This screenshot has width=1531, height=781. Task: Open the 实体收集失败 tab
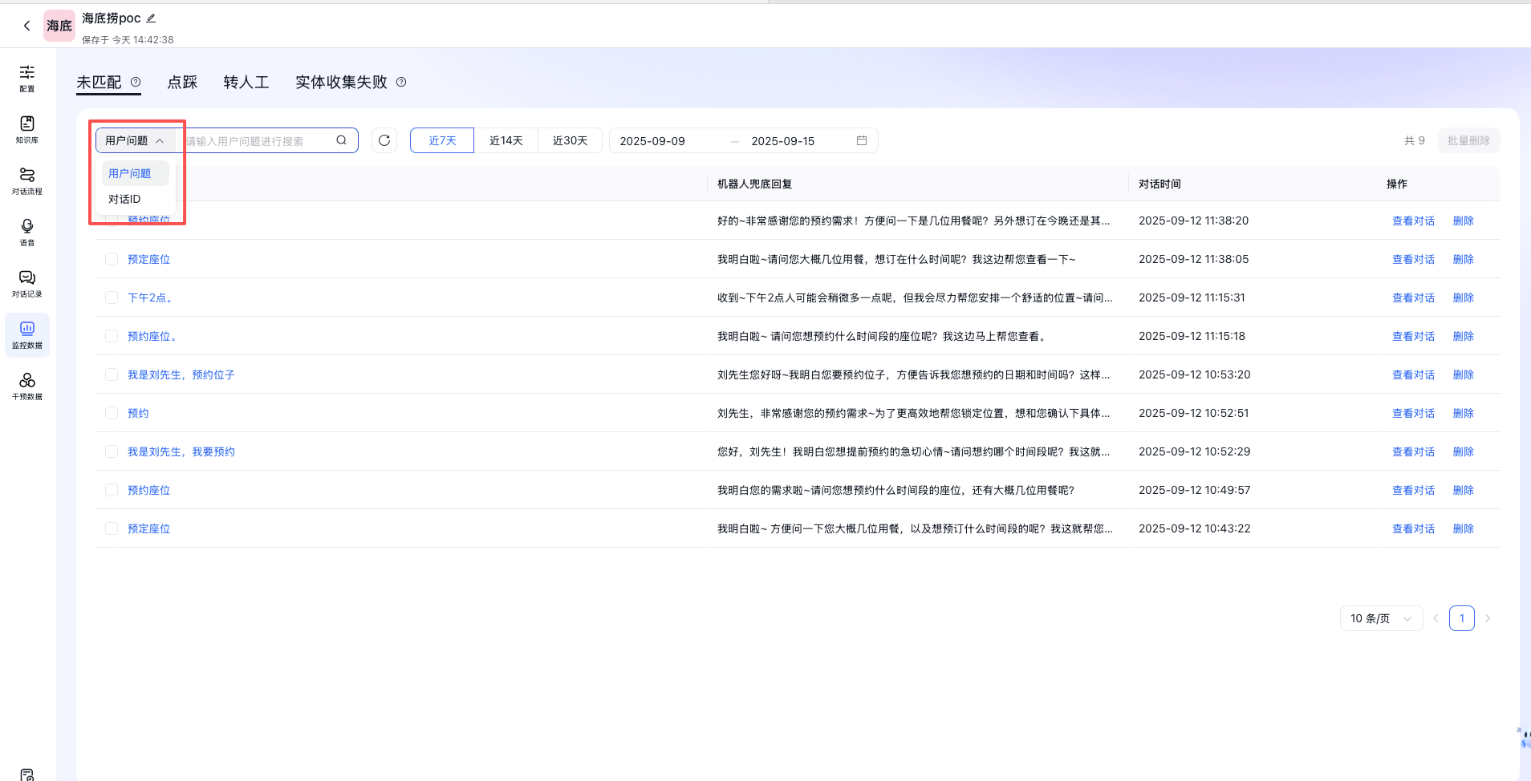tap(340, 82)
